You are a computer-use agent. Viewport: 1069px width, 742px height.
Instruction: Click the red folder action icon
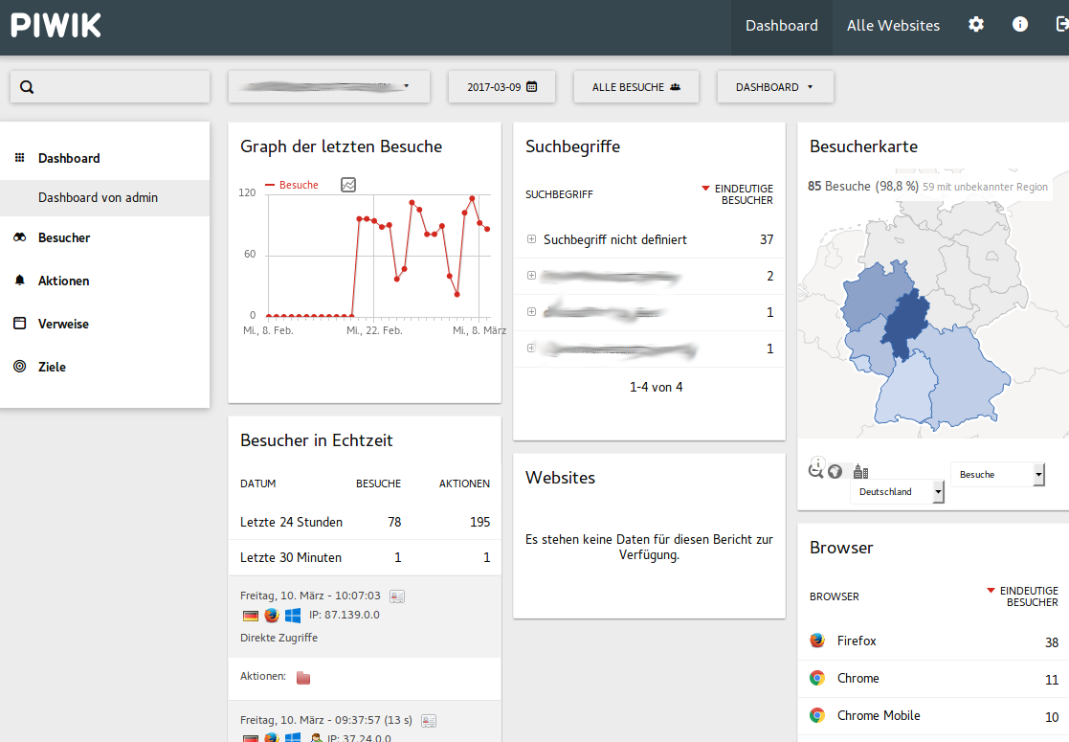303,678
